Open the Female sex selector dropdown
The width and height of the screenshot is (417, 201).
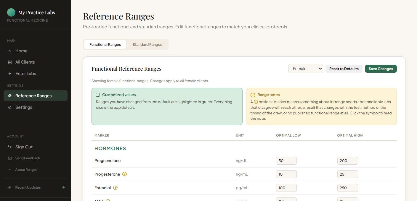pyautogui.click(x=306, y=69)
